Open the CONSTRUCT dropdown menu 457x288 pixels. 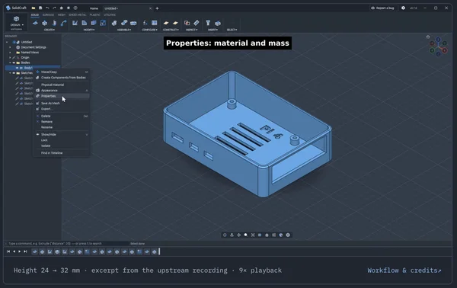pyautogui.click(x=171, y=30)
